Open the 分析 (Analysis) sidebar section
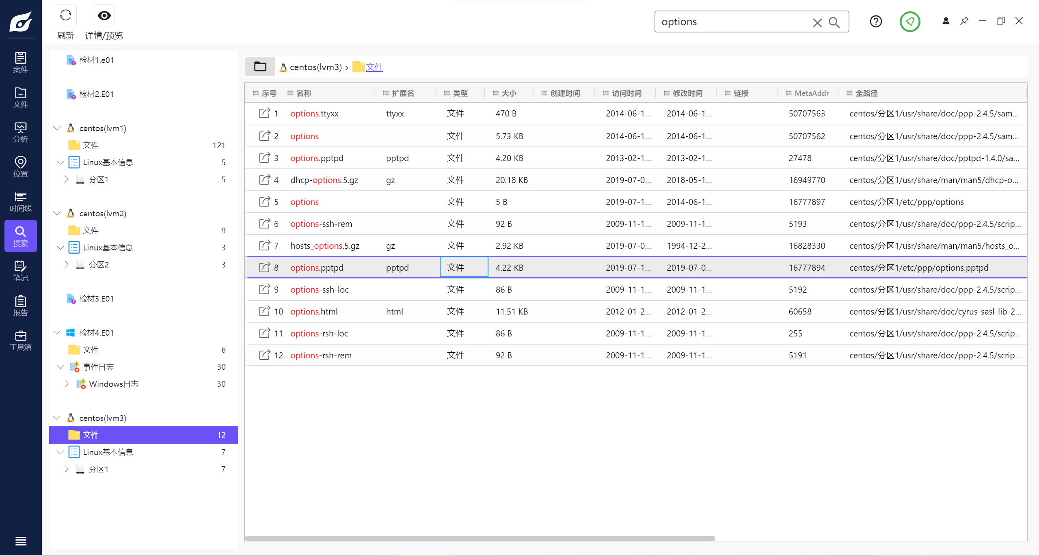Viewport: 1039px width, 556px height. [20, 132]
